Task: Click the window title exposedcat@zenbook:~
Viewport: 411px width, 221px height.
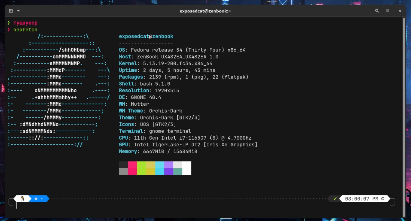Action: pos(205,11)
